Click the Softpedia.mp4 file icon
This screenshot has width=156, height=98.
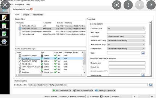tap(20, 34)
